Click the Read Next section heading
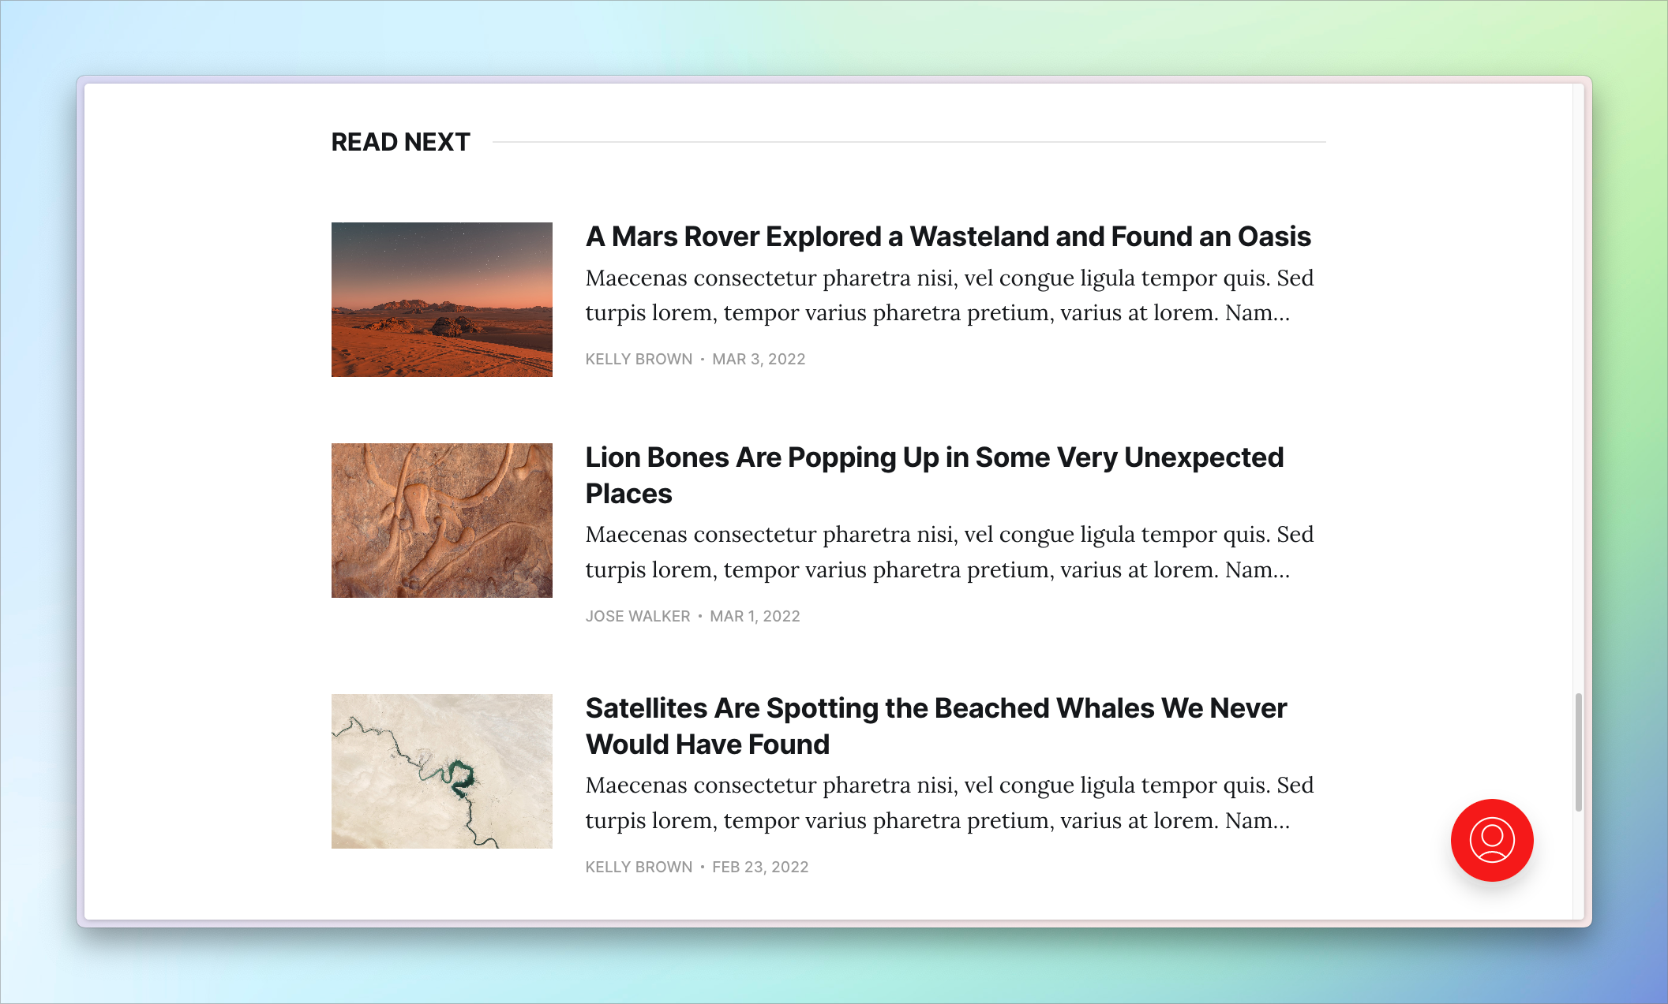 [400, 142]
